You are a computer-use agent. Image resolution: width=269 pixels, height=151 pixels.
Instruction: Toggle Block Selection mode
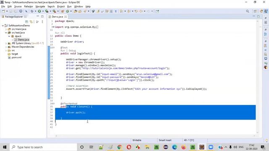click(111, 11)
